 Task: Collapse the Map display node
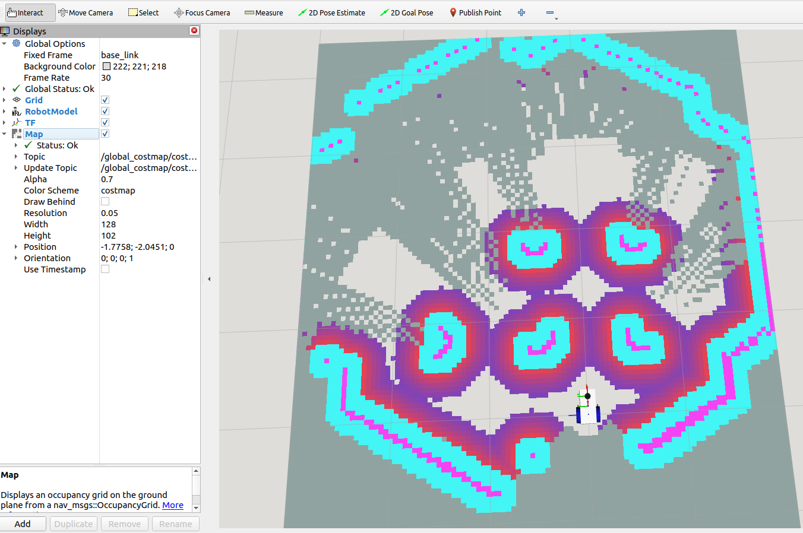pyautogui.click(x=4, y=134)
